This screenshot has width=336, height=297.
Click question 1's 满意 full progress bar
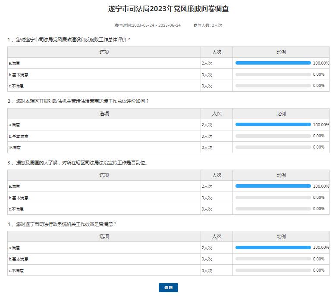pyautogui.click(x=273, y=63)
